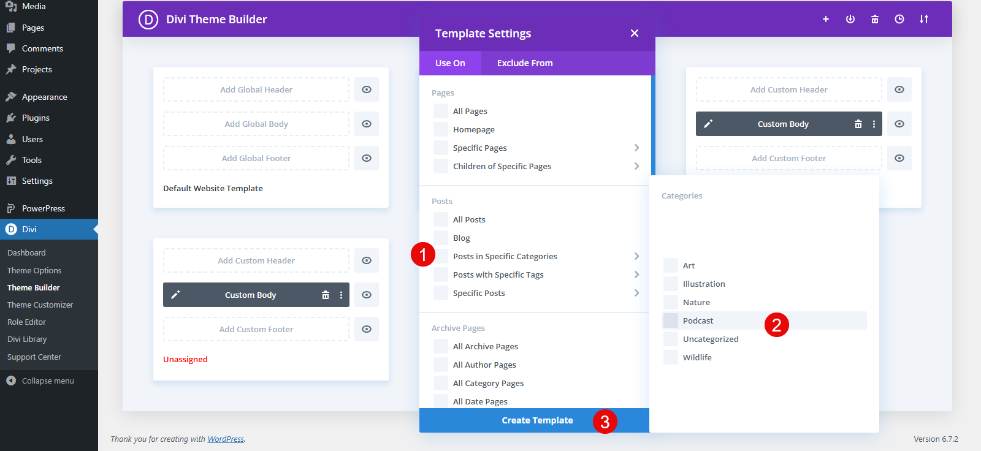Check the Wildlife category checkbox
981x451 pixels.
[x=671, y=357]
